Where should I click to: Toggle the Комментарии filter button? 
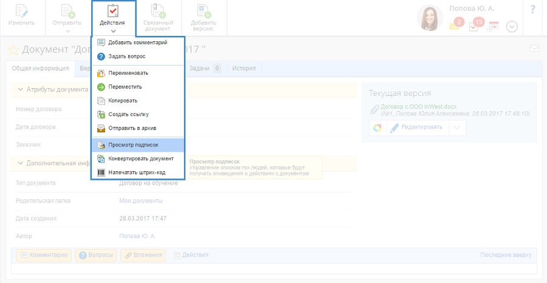pyautogui.click(x=44, y=255)
